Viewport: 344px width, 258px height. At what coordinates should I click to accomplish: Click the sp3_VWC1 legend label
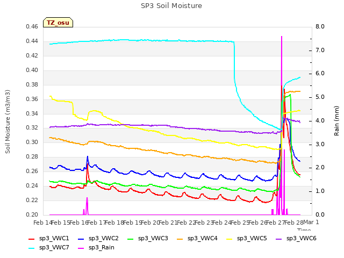54,238
